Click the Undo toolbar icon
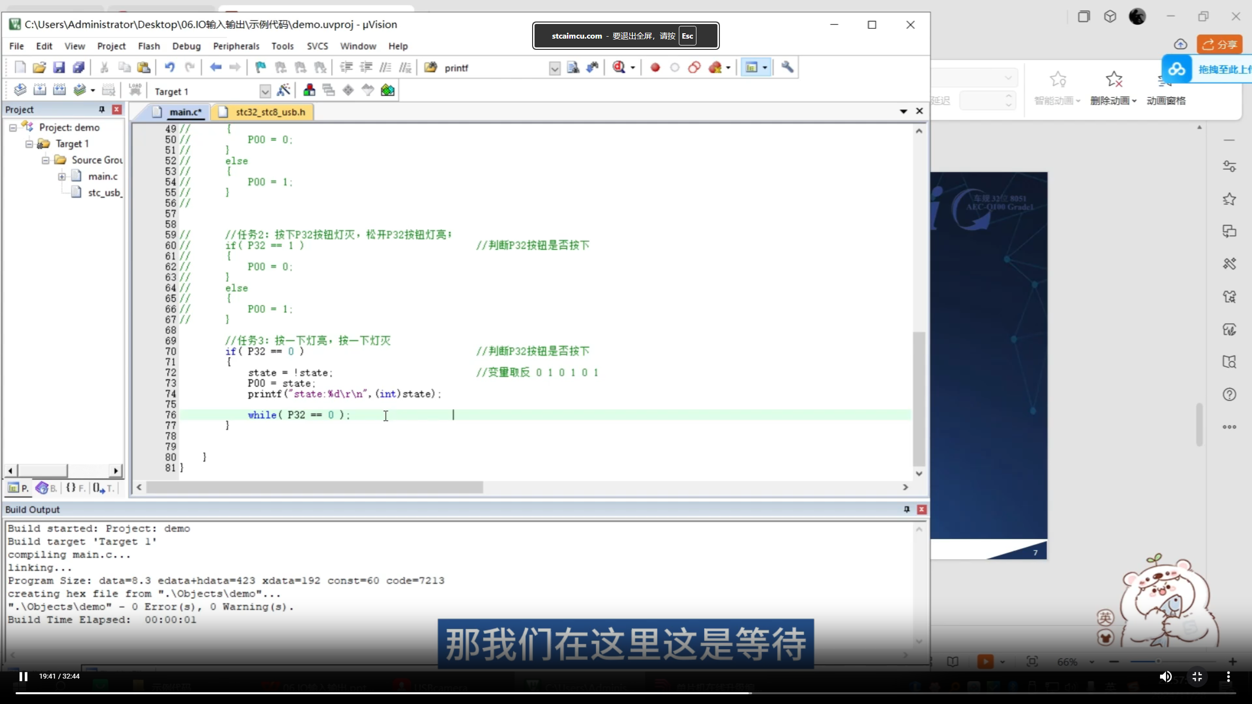This screenshot has height=704, width=1252. click(x=170, y=67)
